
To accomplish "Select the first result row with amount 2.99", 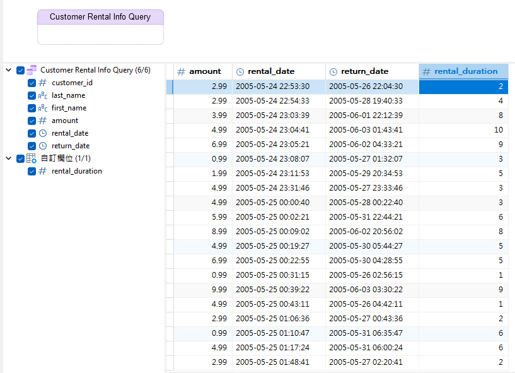I will pos(284,86).
